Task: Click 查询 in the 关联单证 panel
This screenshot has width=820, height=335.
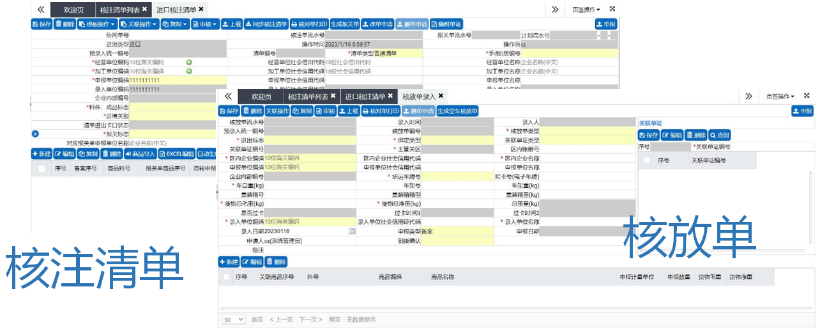Action: pyautogui.click(x=719, y=135)
